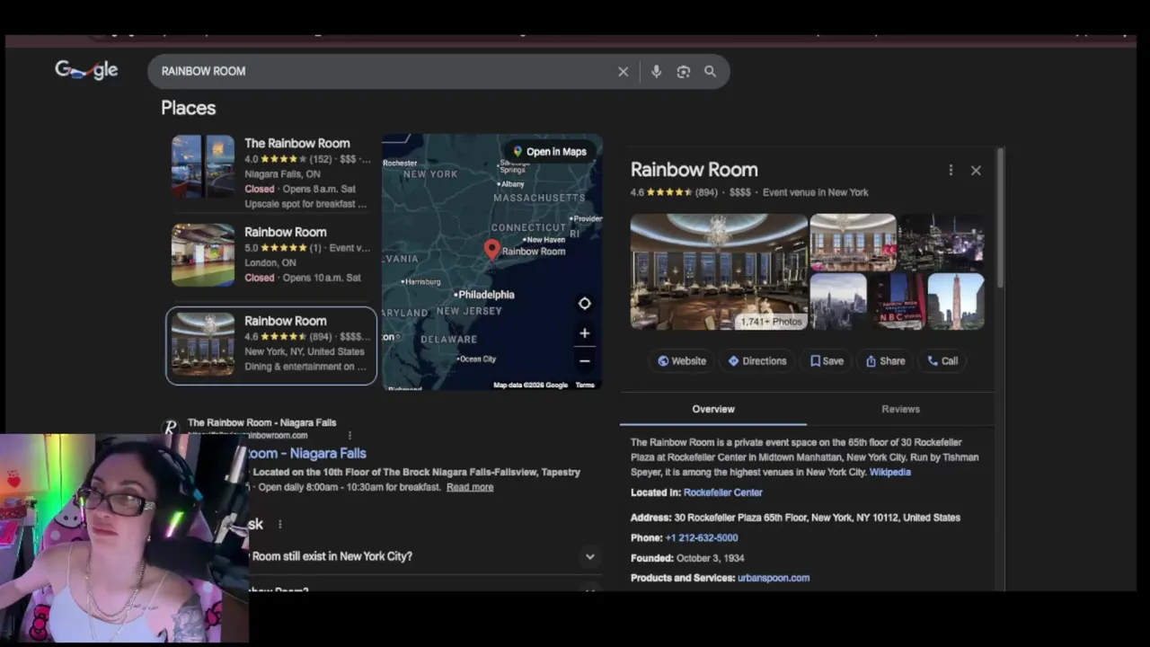The height and width of the screenshot is (647, 1150).
Task: Open London ON listing thumbnail
Action: [203, 255]
